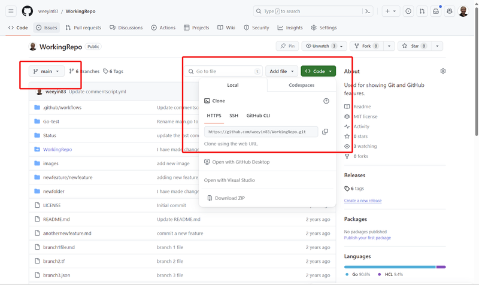Pin the repository
479x285 pixels.
click(x=287, y=46)
